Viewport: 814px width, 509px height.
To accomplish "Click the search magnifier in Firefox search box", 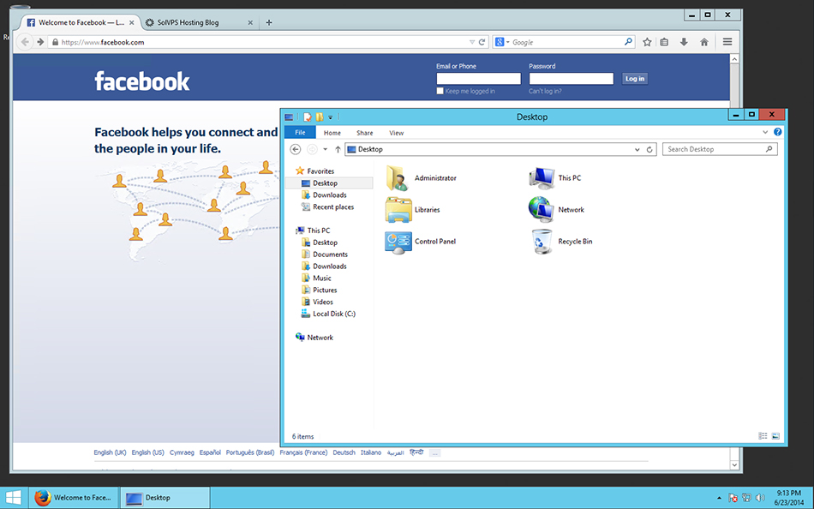I will [x=628, y=41].
